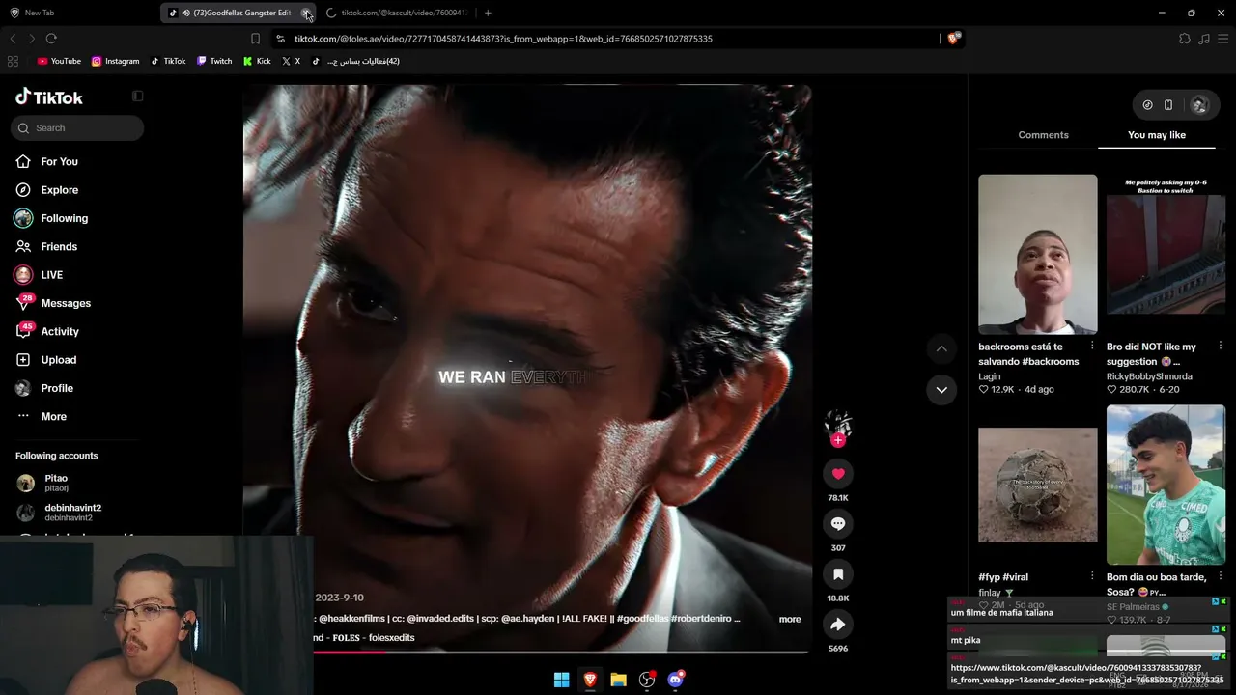Open Messages in the sidebar

coord(66,303)
